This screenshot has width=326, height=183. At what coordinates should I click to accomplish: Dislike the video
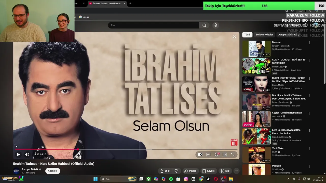click(x=176, y=171)
